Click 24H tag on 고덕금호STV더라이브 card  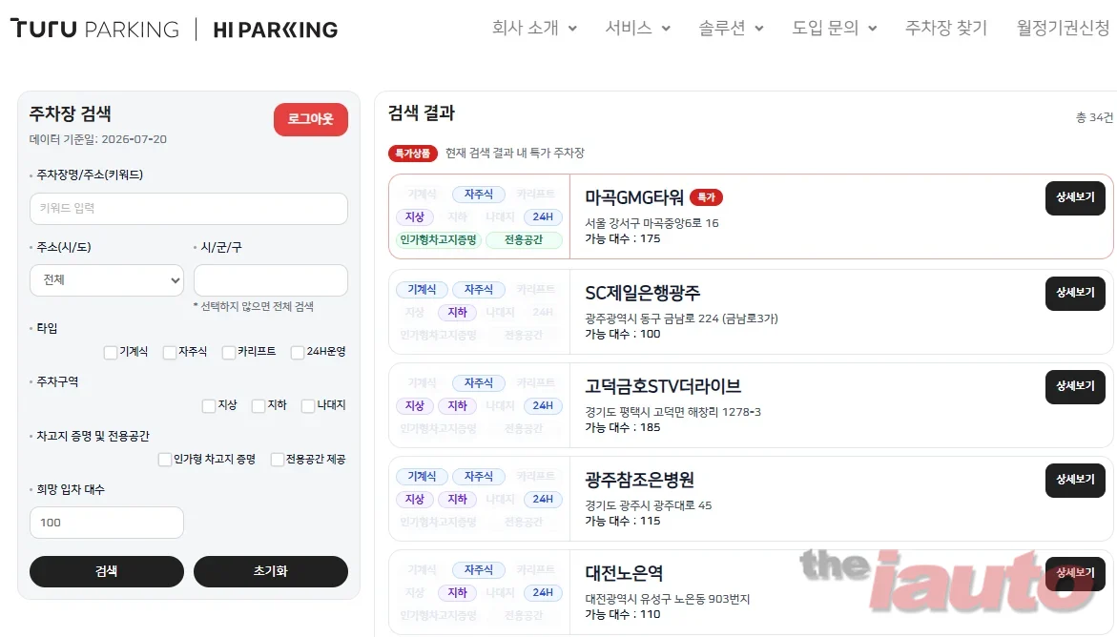point(543,405)
